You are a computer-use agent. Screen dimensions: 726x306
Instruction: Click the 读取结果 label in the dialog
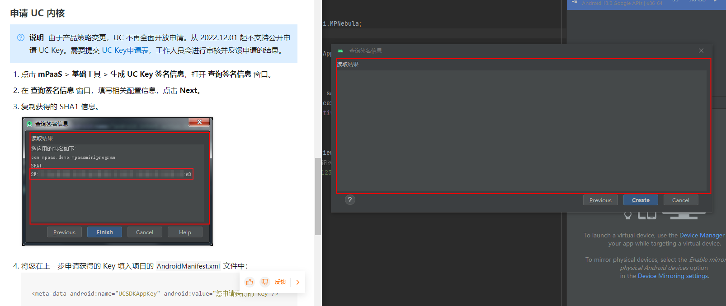(348, 64)
